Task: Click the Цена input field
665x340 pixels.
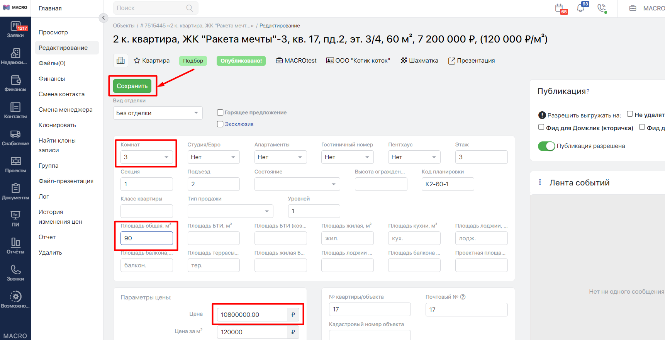Action: (252, 314)
